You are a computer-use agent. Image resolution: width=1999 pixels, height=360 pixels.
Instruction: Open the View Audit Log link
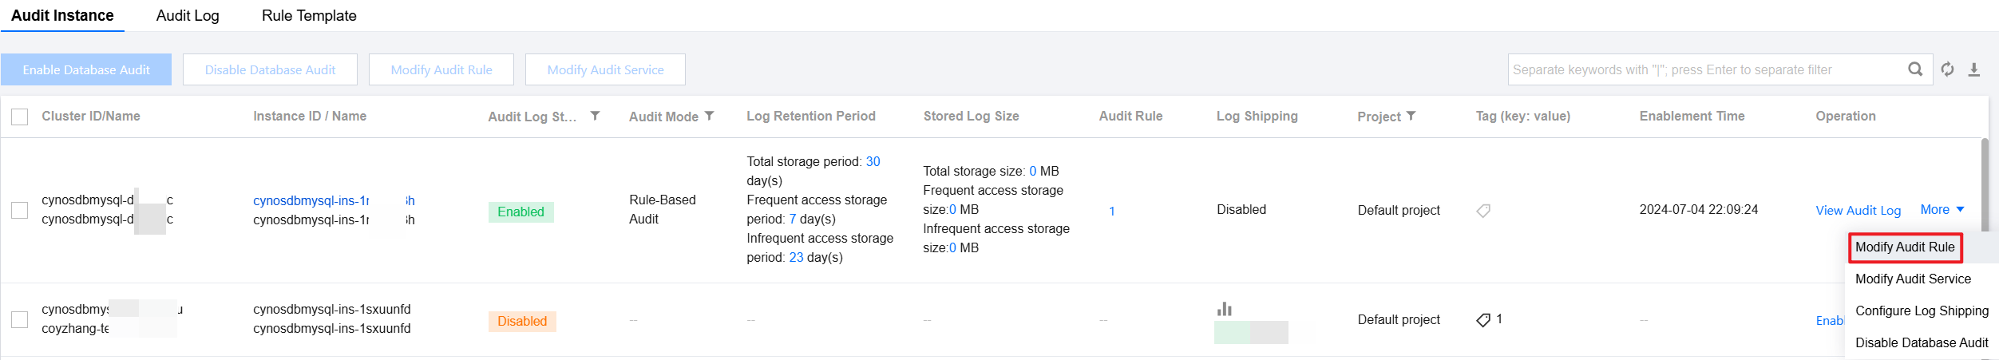click(1858, 210)
